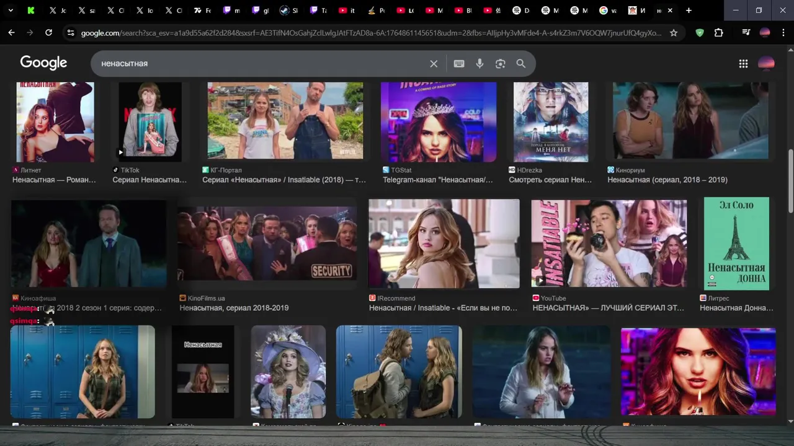The image size is (794, 446).
Task: Open the girl in purple hat image
Action: pos(288,372)
